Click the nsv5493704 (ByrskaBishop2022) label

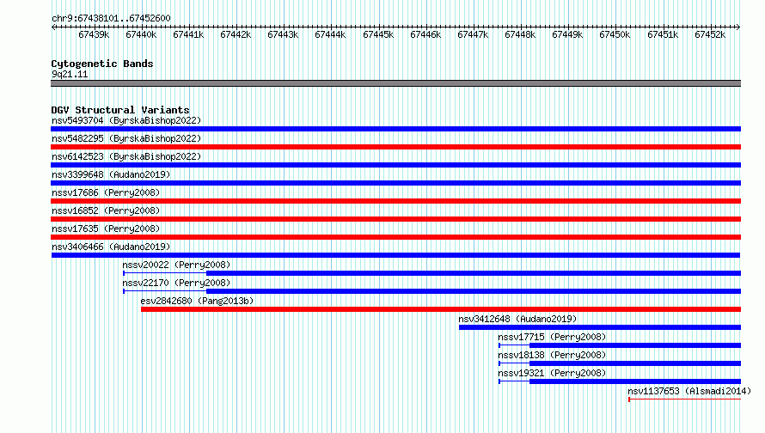pos(126,120)
